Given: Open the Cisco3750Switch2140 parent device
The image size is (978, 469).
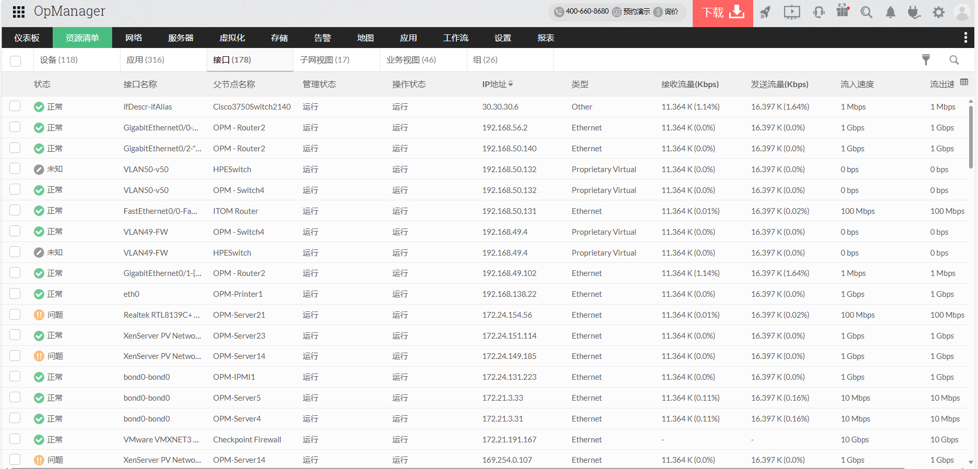Looking at the screenshot, I should pyautogui.click(x=251, y=106).
